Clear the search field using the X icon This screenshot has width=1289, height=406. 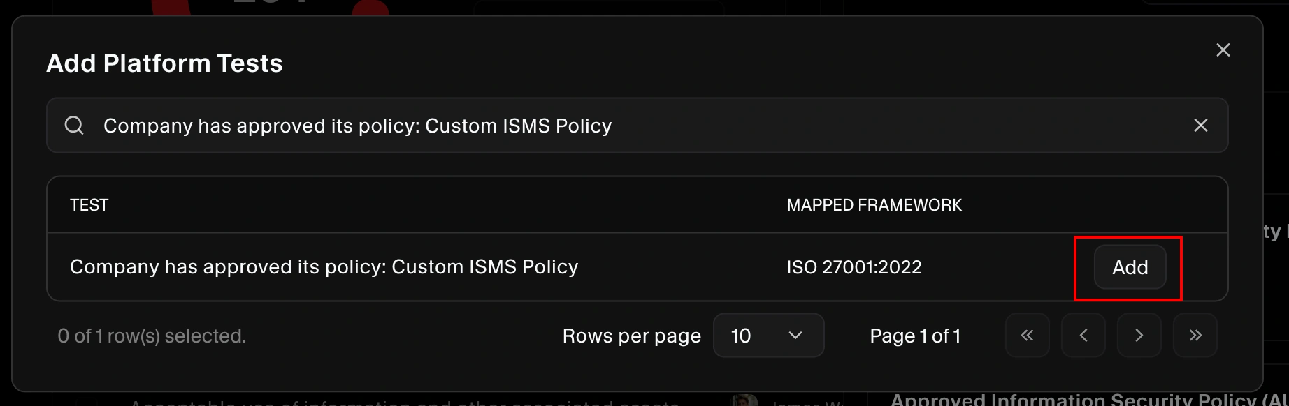click(1201, 125)
